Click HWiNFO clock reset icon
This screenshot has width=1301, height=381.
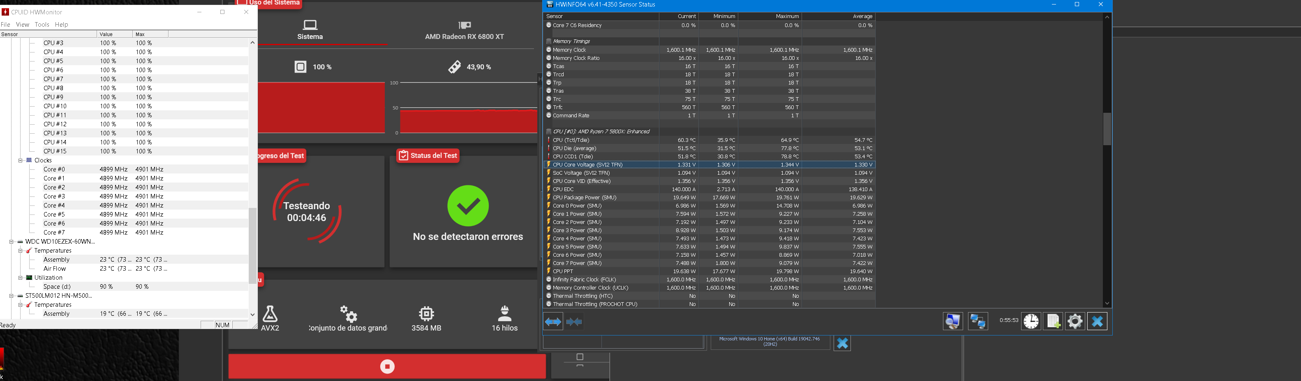[x=1031, y=321]
